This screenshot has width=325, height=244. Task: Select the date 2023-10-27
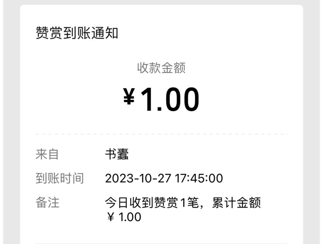138,178
